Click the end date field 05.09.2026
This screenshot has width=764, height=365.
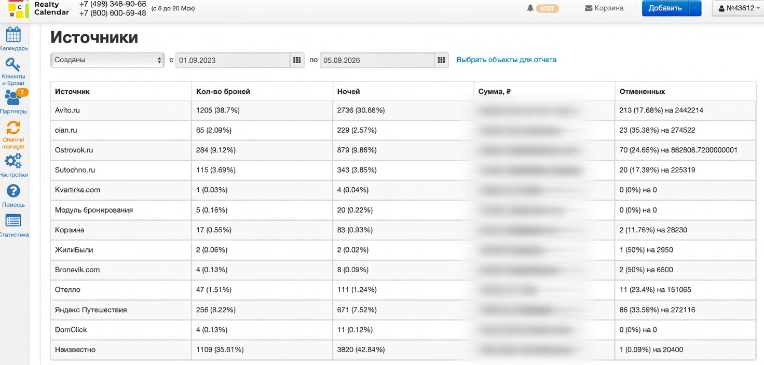(x=377, y=60)
